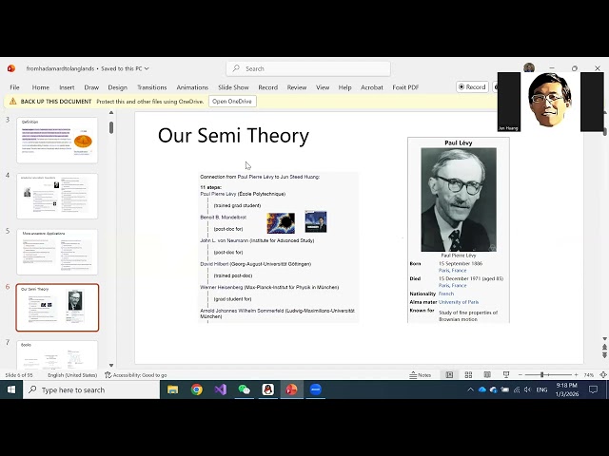
Task: Open the Help tab
Action: [x=344, y=87]
